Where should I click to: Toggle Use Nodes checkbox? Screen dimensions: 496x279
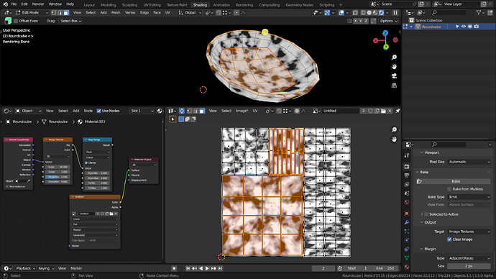pos(99,111)
